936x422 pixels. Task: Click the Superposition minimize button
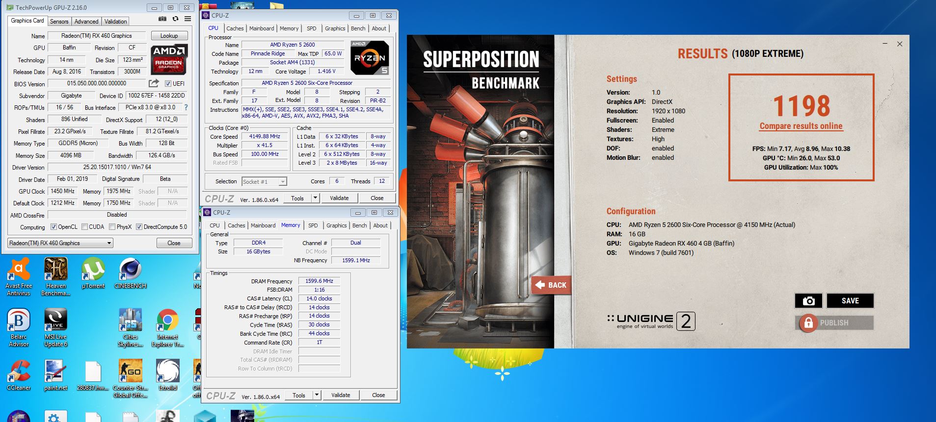point(885,44)
